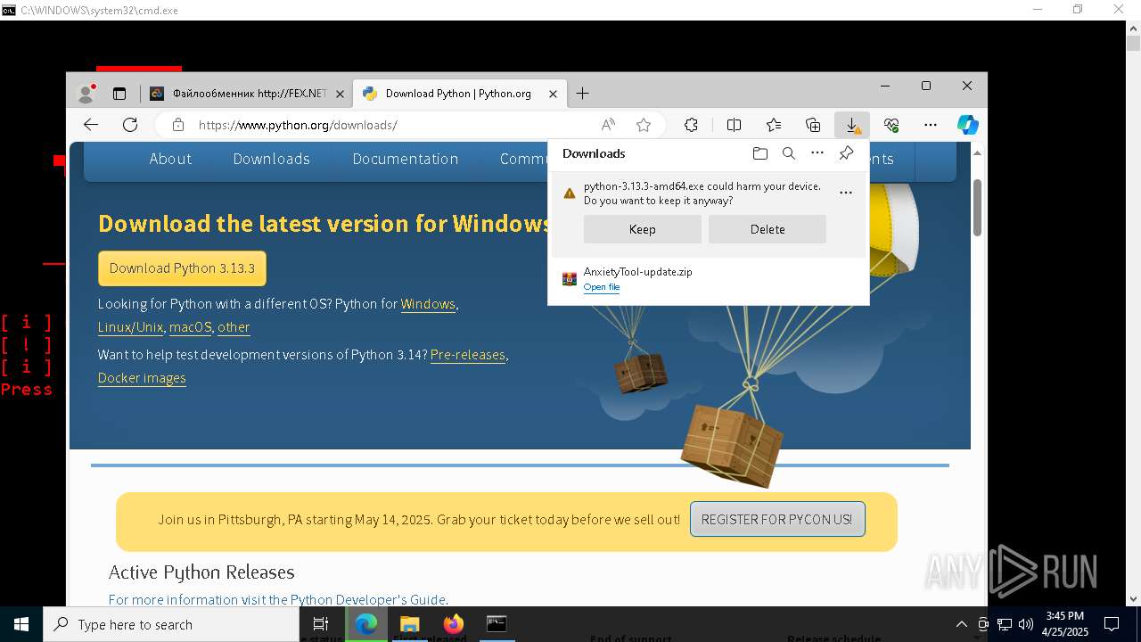This screenshot has width=1141, height=642.
Task: Open the network tray icon
Action: point(1005,624)
